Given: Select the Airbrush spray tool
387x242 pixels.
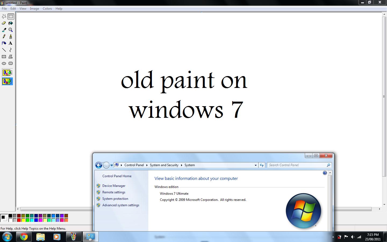Looking at the screenshot, I should (4, 43).
